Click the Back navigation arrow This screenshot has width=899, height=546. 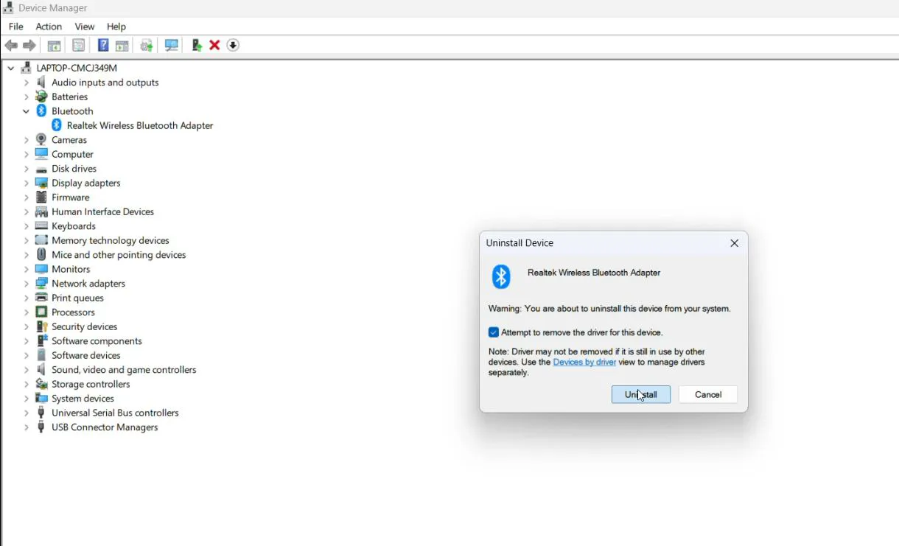(11, 45)
